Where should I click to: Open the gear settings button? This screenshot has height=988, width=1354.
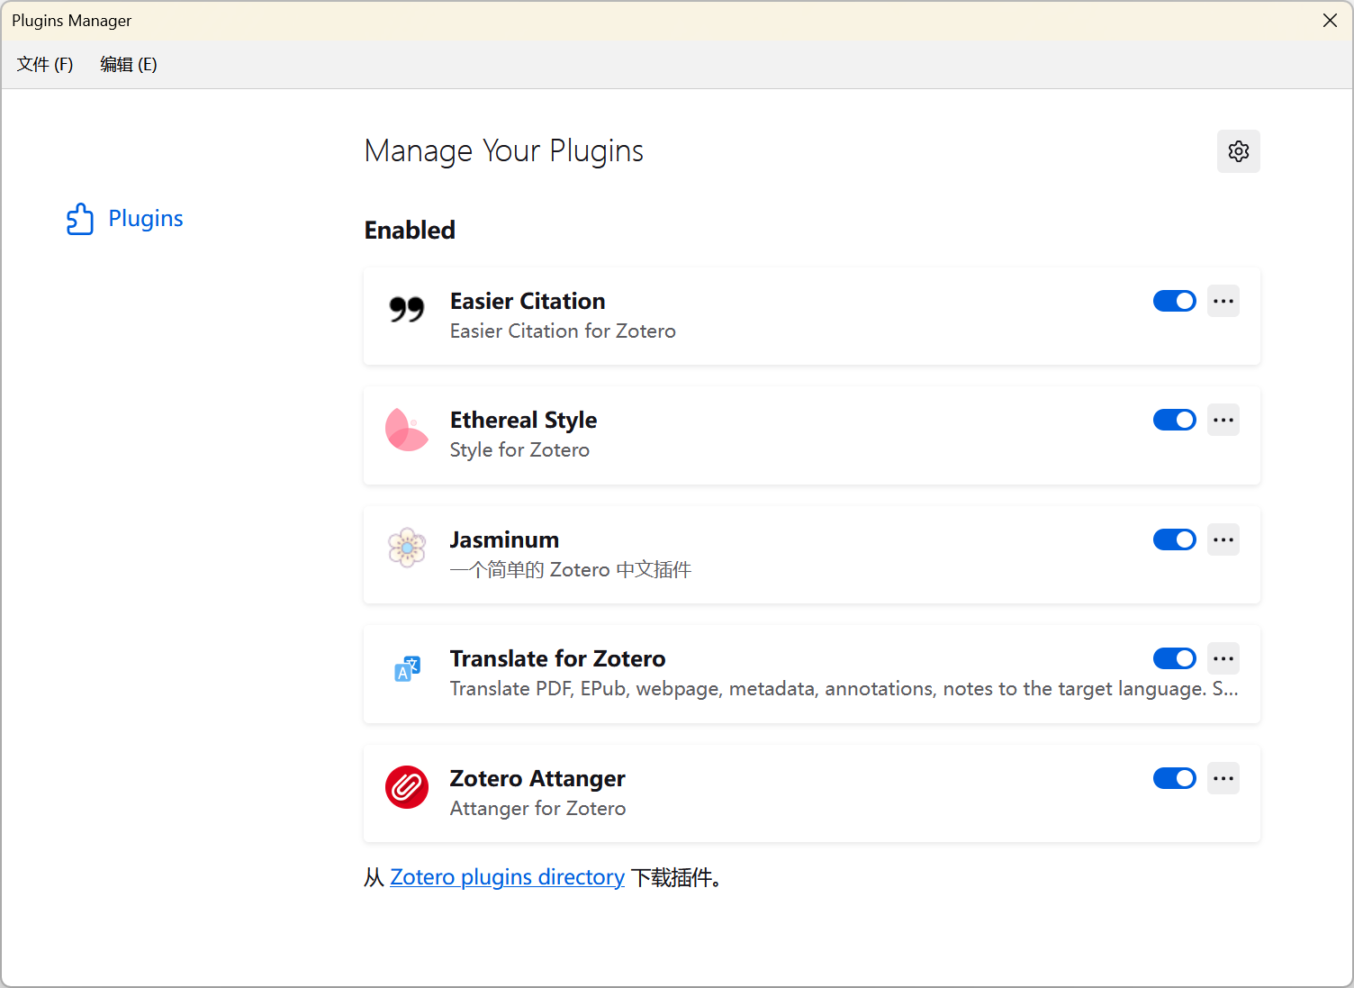tap(1238, 151)
